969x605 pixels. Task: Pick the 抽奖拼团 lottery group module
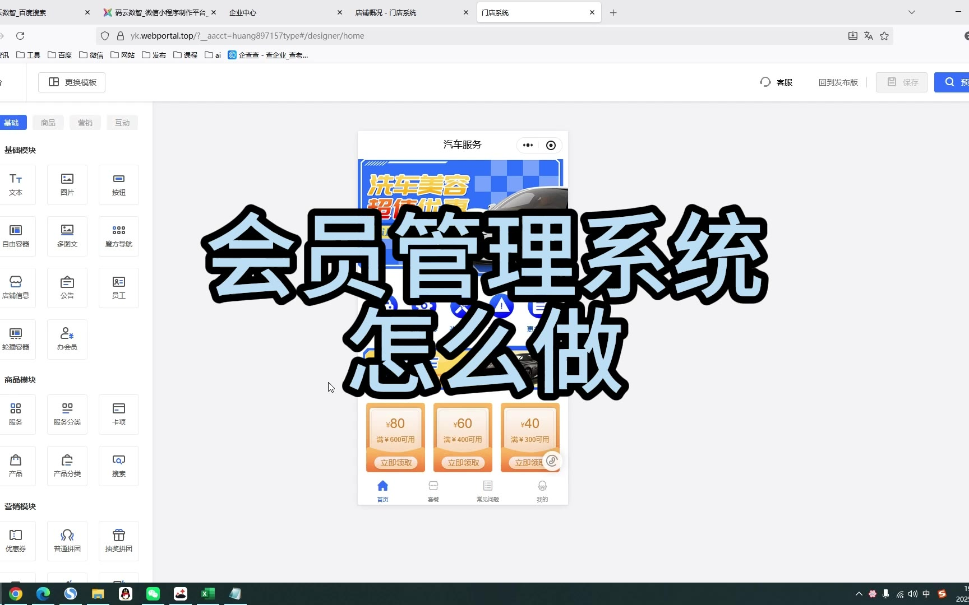tap(119, 541)
